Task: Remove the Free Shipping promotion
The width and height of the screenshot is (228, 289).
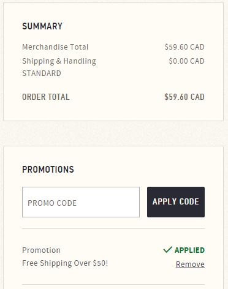Action: [x=190, y=265]
